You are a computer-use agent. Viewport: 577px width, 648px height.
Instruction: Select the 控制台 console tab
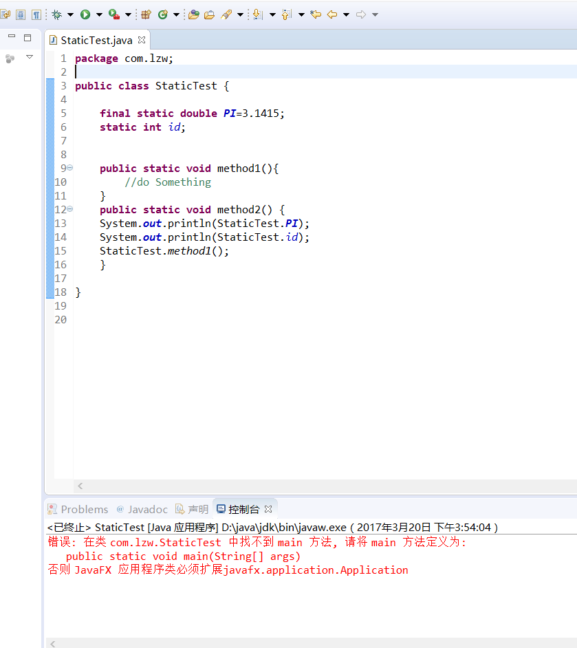(239, 509)
